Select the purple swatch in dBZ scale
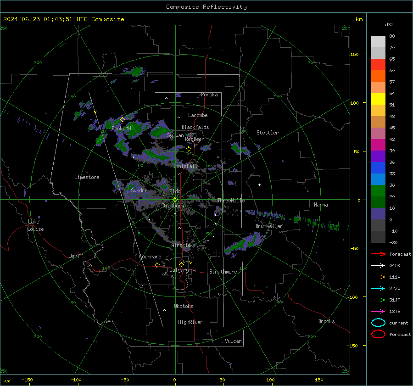Image resolution: width=413 pixels, height=386 pixels. (x=378, y=156)
